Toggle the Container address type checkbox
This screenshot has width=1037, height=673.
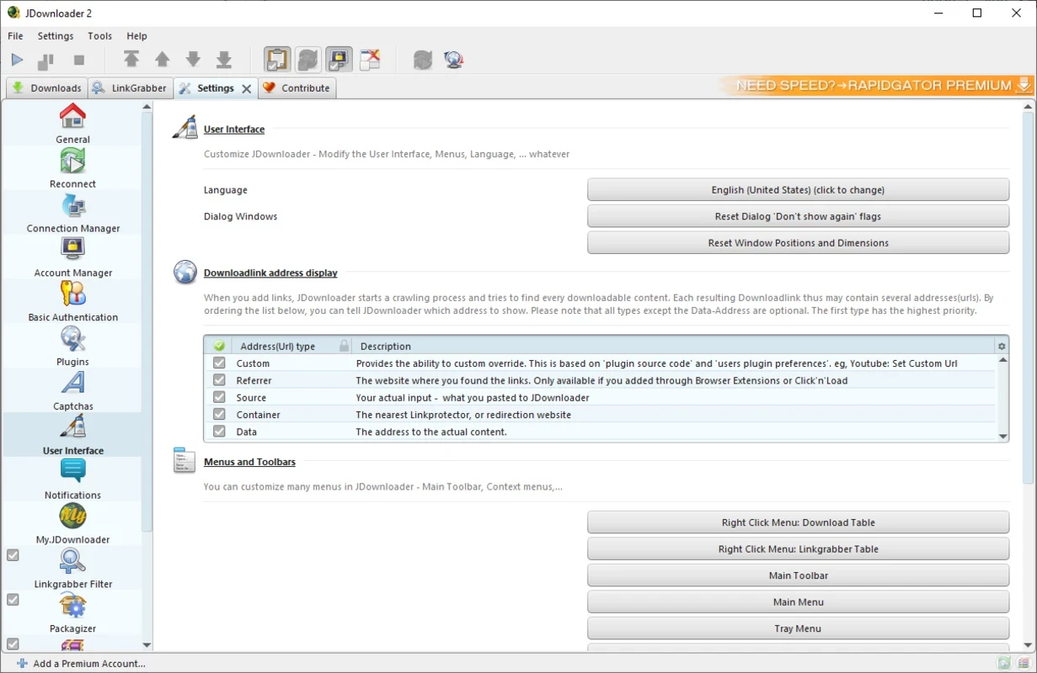[x=219, y=415]
